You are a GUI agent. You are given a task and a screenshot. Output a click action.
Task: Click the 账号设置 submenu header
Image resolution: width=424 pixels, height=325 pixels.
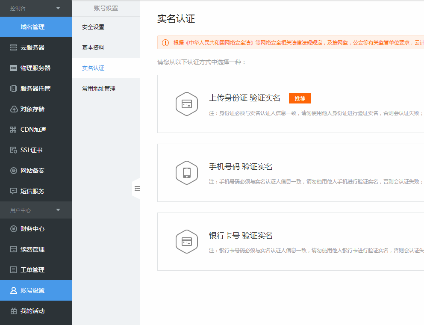(106, 9)
